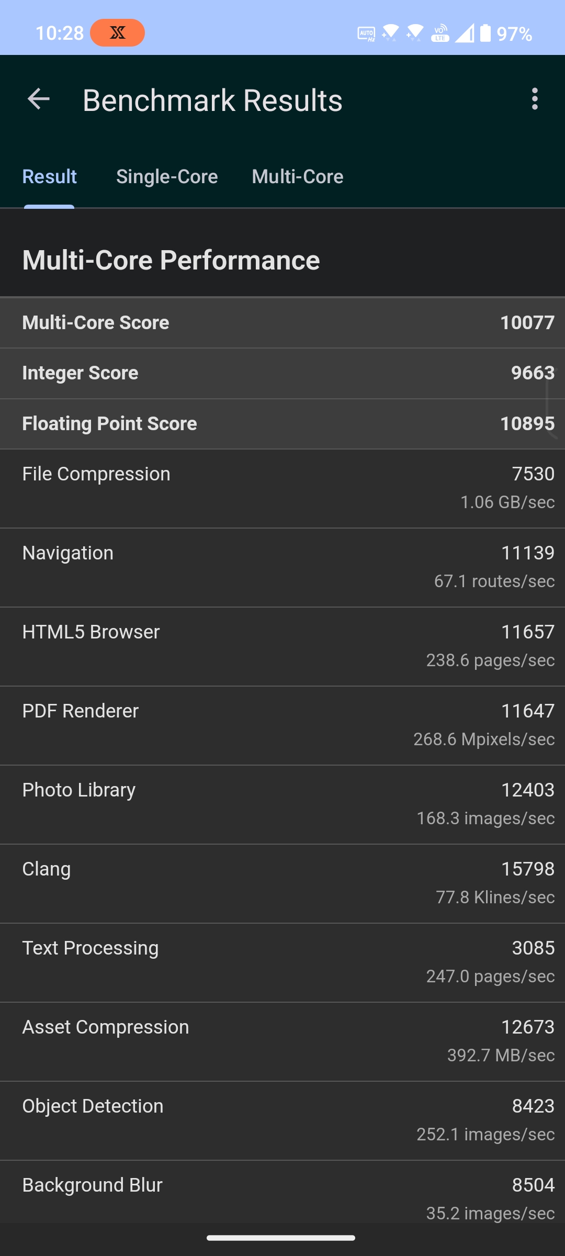Screen dimensions: 565x1256
Task: Tap the VoLTE status icon
Action: click(440, 33)
